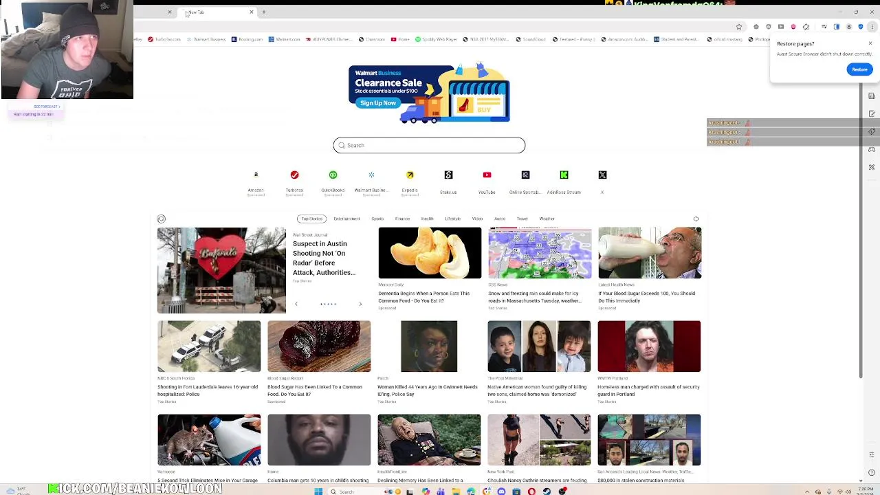The height and width of the screenshot is (495, 880).
Task: Open the Spotify Web Player bookmark
Action: coord(437,39)
